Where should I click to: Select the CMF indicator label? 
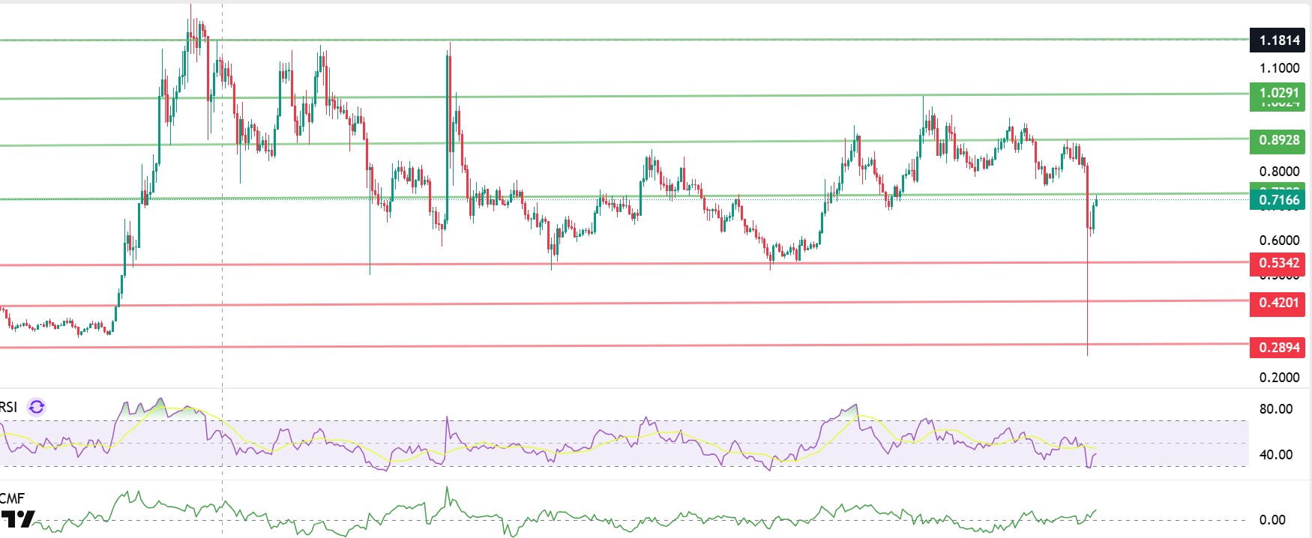pos(12,498)
